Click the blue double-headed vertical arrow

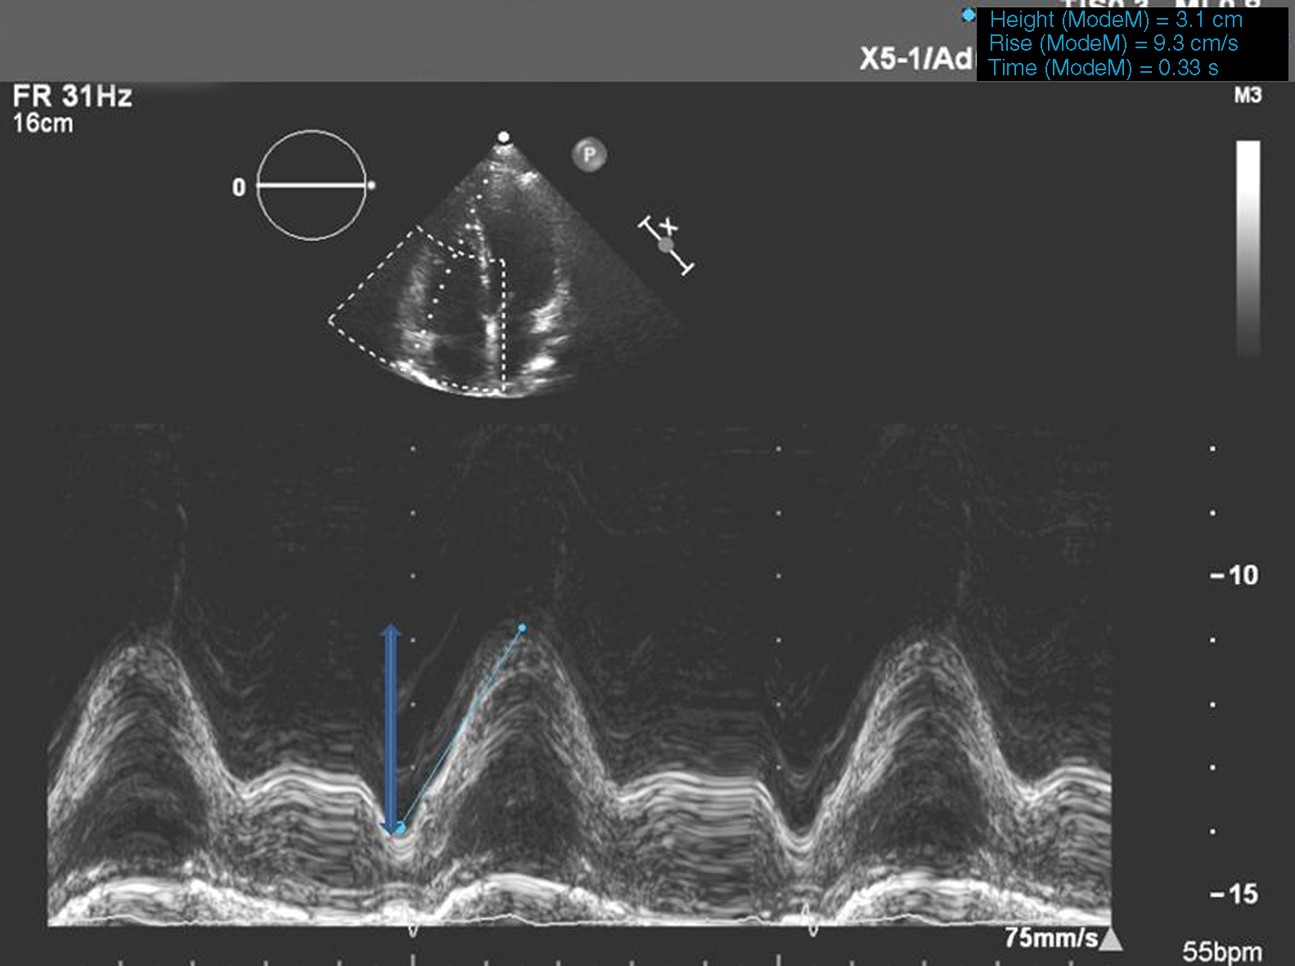391,730
